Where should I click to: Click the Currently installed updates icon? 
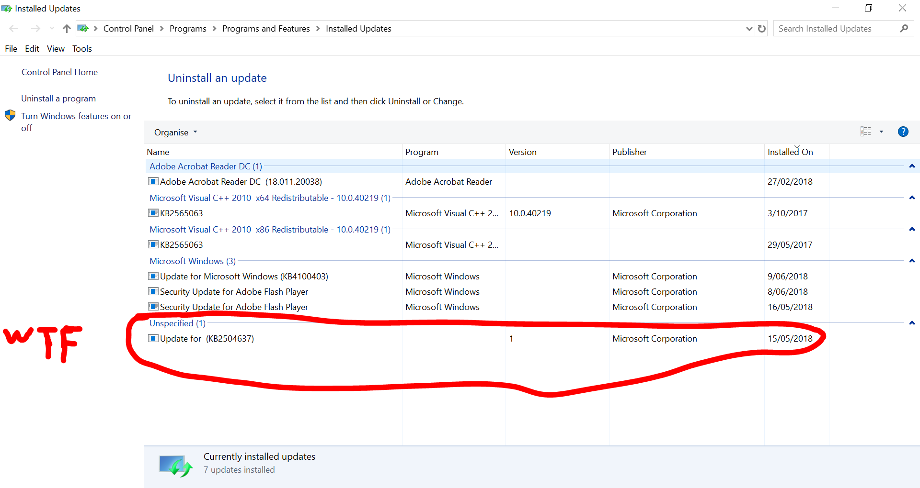tap(175, 466)
